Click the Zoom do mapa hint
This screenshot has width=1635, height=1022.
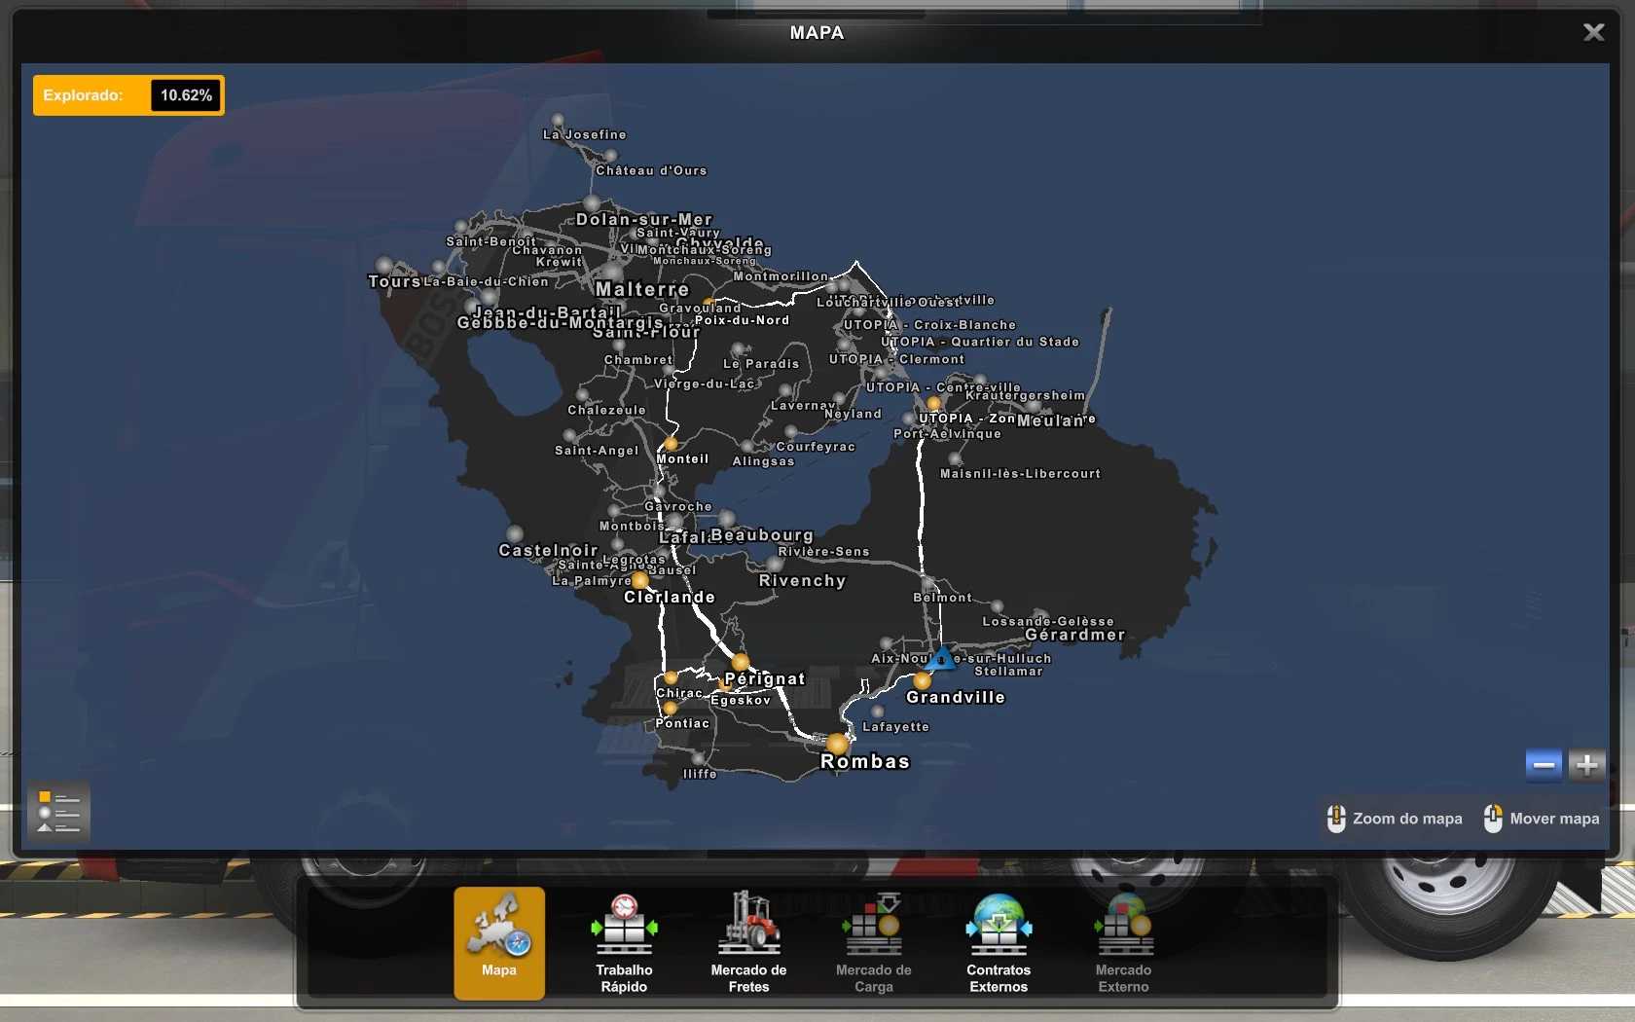(1395, 819)
